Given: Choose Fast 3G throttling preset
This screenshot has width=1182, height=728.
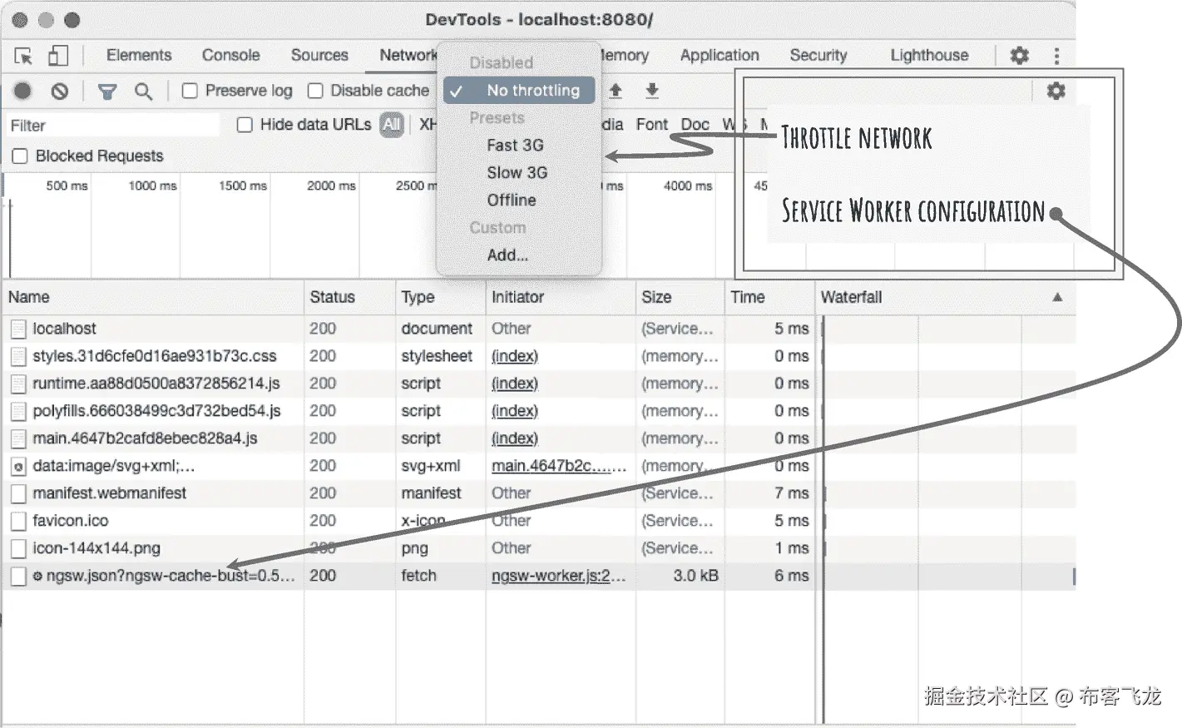Looking at the screenshot, I should point(515,145).
